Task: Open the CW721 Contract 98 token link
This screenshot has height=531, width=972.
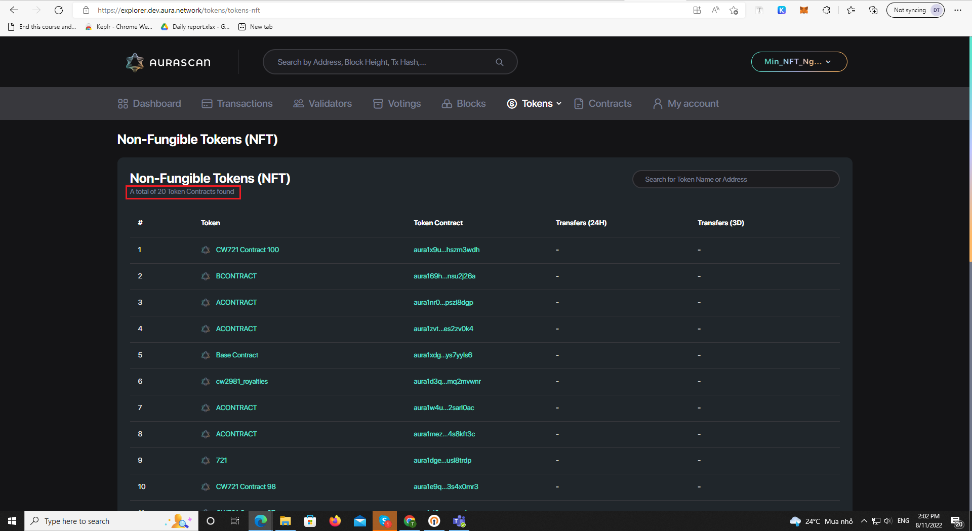Action: (x=246, y=487)
